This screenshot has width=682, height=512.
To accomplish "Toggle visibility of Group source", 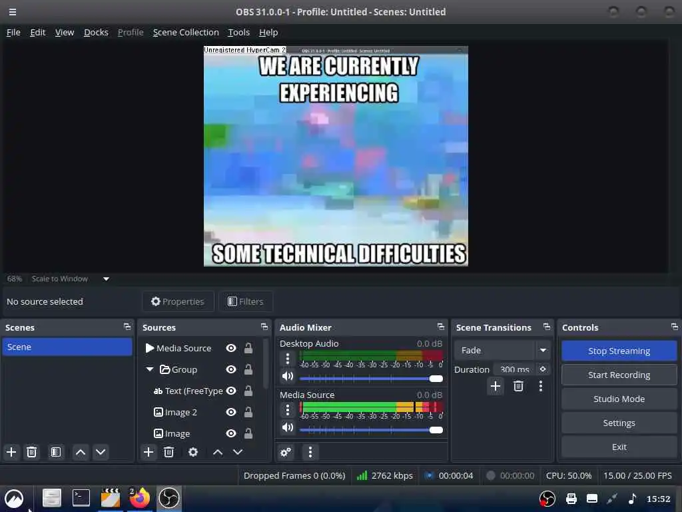I will (x=231, y=369).
